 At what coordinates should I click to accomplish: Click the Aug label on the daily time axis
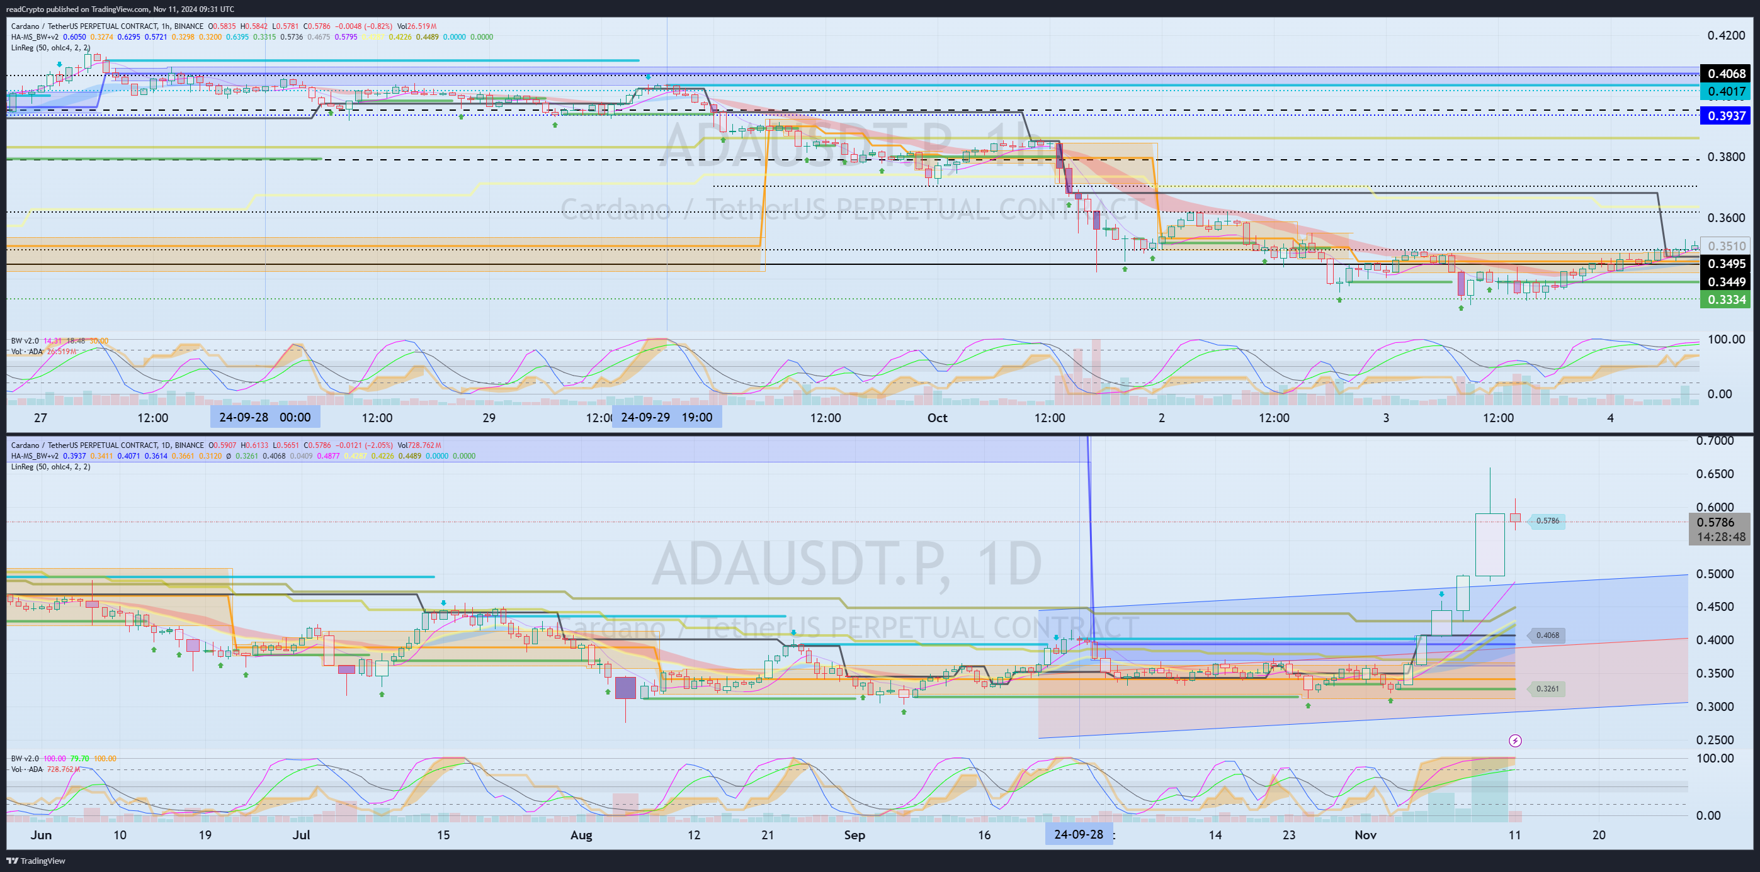point(581,835)
